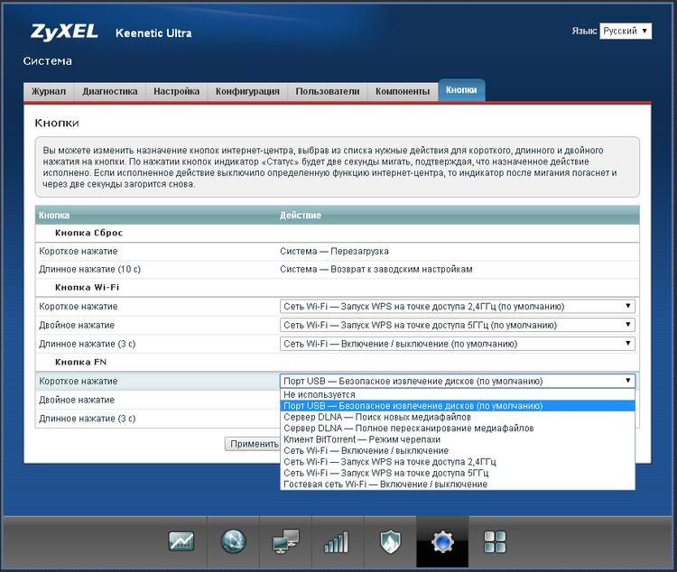Open the applications grid icon
The image size is (677, 572).
495,542
